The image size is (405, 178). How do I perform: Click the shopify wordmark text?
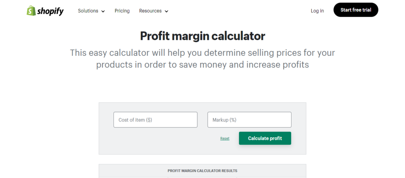pos(50,11)
